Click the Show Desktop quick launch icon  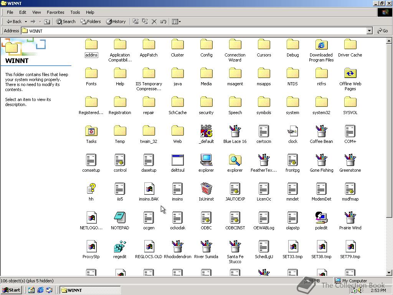pos(31,290)
